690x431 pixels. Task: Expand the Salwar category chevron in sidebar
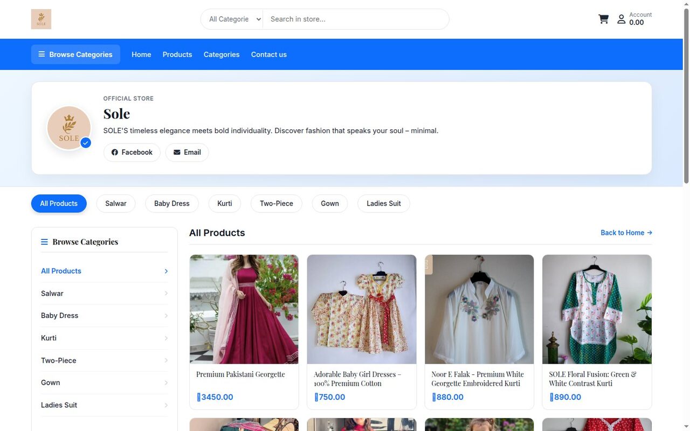click(166, 294)
